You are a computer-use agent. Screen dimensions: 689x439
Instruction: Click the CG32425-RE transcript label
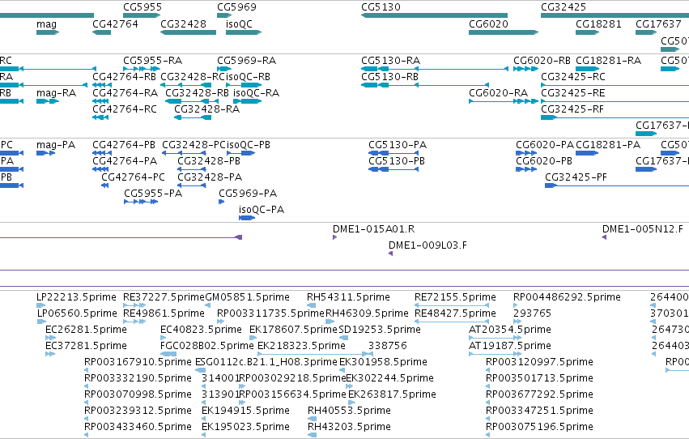(x=573, y=92)
